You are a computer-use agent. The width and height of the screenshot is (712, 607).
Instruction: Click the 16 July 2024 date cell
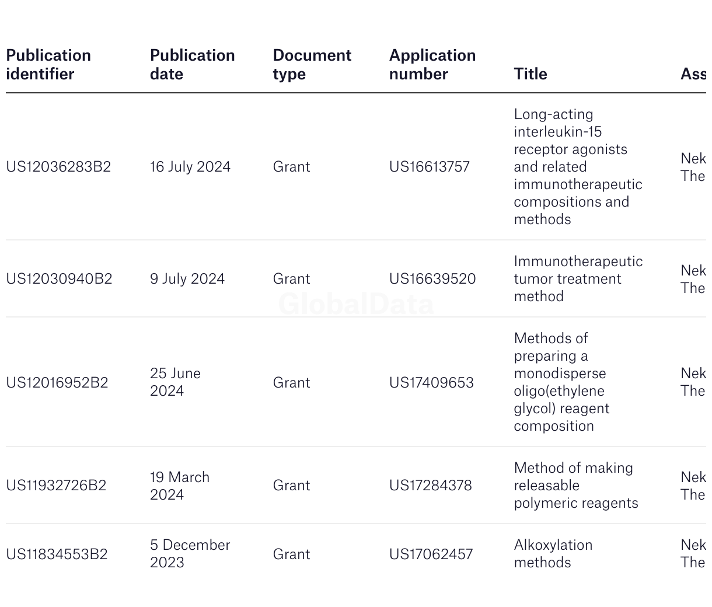pyautogui.click(x=190, y=167)
